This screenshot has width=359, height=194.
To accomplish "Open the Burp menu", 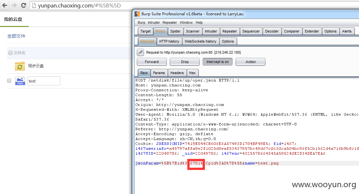I will (141, 22).
